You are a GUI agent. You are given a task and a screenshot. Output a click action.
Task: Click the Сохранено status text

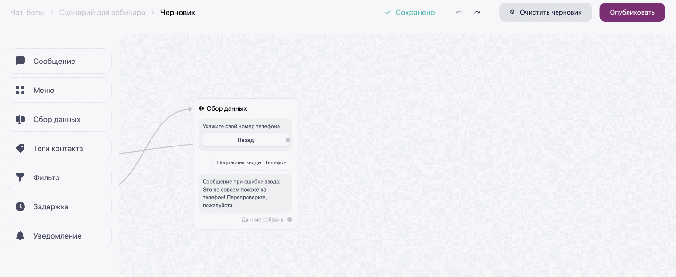[x=415, y=13]
